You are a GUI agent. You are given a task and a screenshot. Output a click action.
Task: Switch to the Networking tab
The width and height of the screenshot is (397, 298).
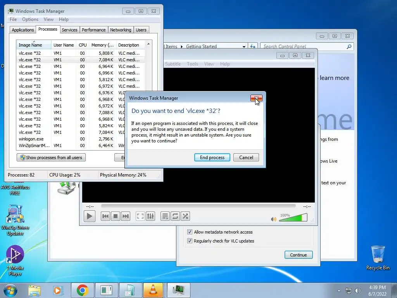coord(121,29)
